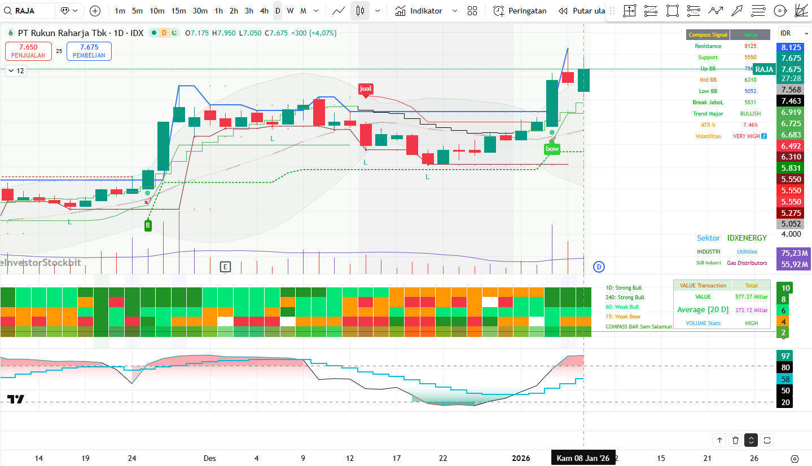Screen dimensions: 812x466
Task: Click the Trend Major BULLISH value
Action: (750, 114)
